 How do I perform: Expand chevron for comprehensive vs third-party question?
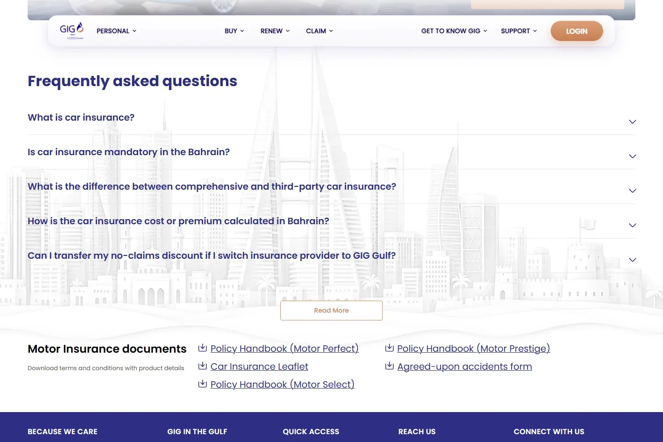tap(633, 191)
